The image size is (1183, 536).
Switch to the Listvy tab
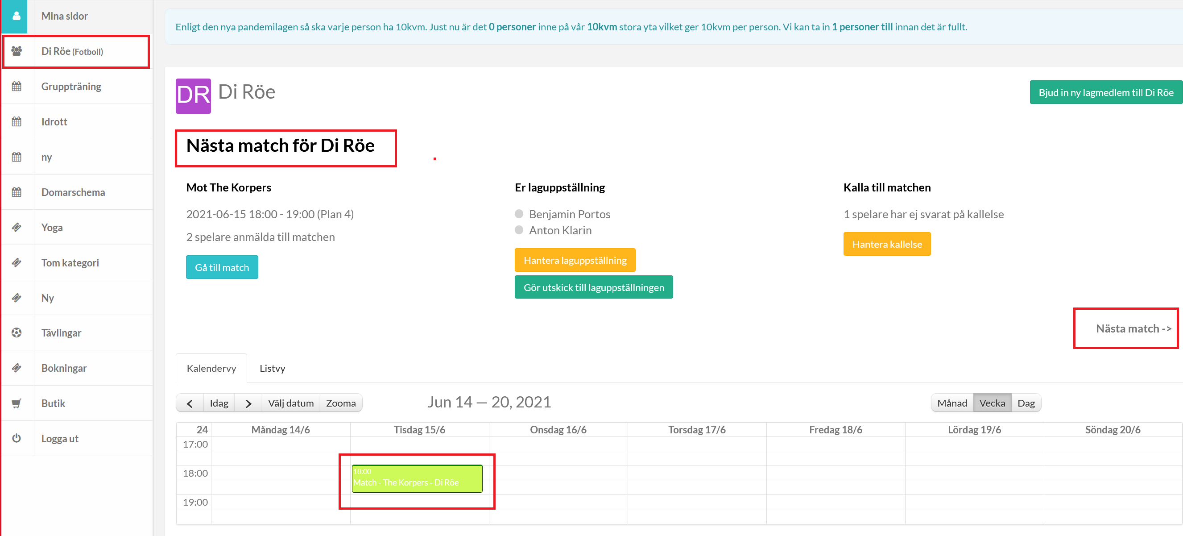point(272,368)
